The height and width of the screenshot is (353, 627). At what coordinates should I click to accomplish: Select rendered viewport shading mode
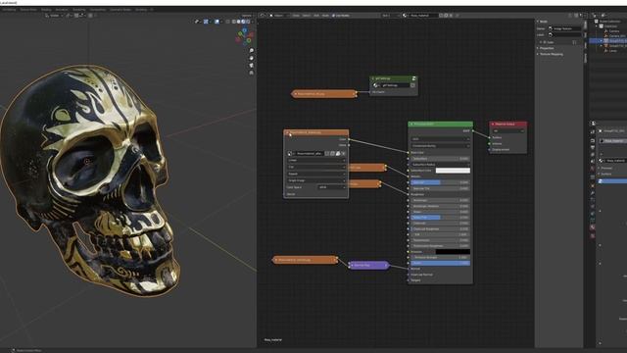(x=248, y=22)
